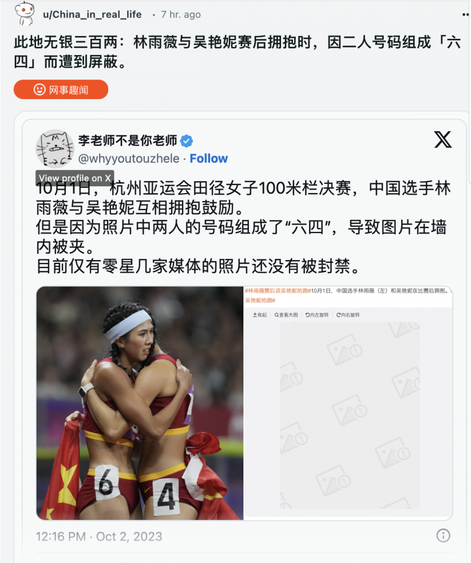Click the #林雨薇赛后谈吴艳妮抢跑# hashtag

click(278, 291)
